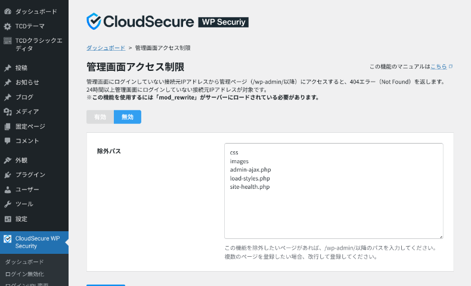Click the 除外パス label
Viewport: 471px width, 286px height.
point(109,151)
